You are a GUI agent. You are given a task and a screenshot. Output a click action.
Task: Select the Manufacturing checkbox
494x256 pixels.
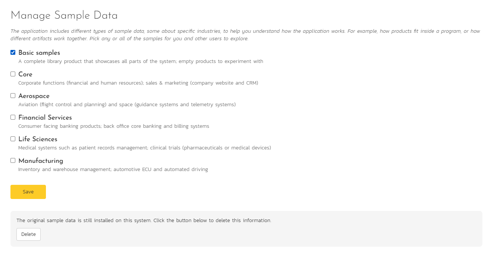13,161
